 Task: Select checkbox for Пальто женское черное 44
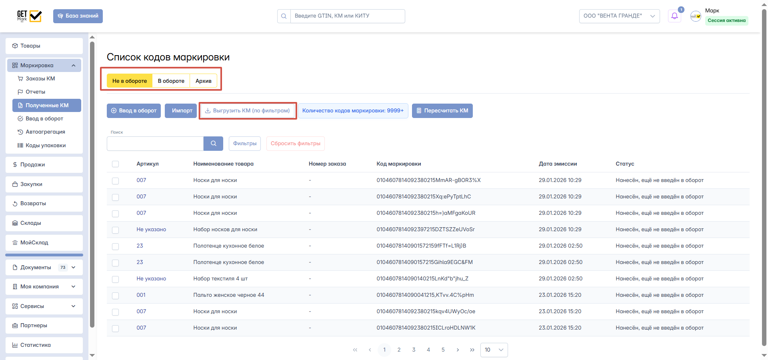116,296
